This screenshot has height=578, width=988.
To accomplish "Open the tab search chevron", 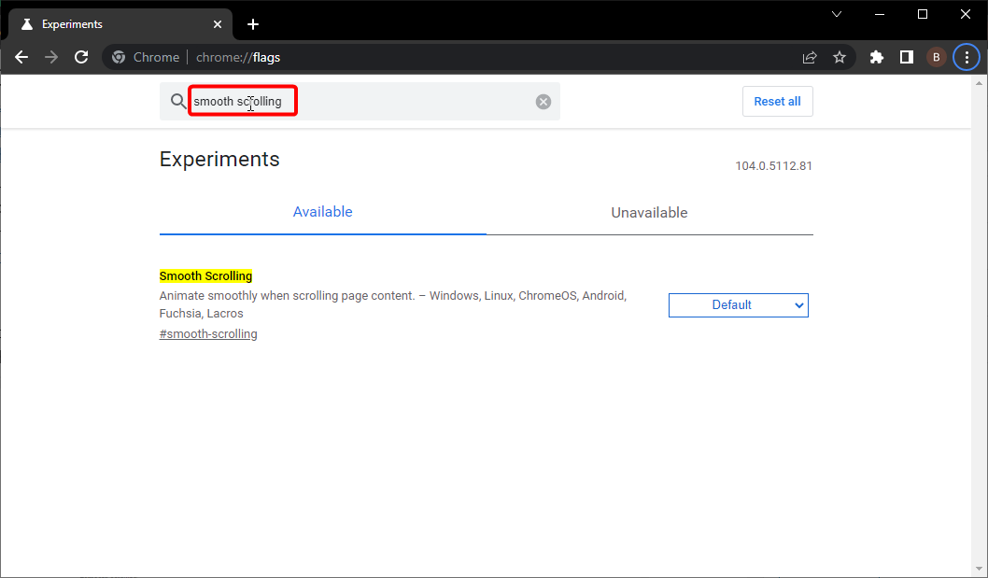I will click(x=837, y=15).
